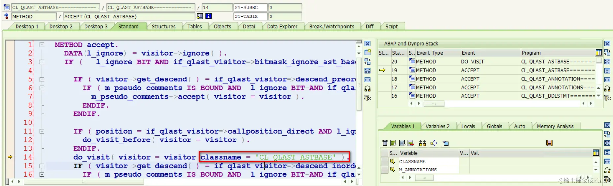Maximize the source code editor tool
613x186 pixels.
click(x=367, y=71)
